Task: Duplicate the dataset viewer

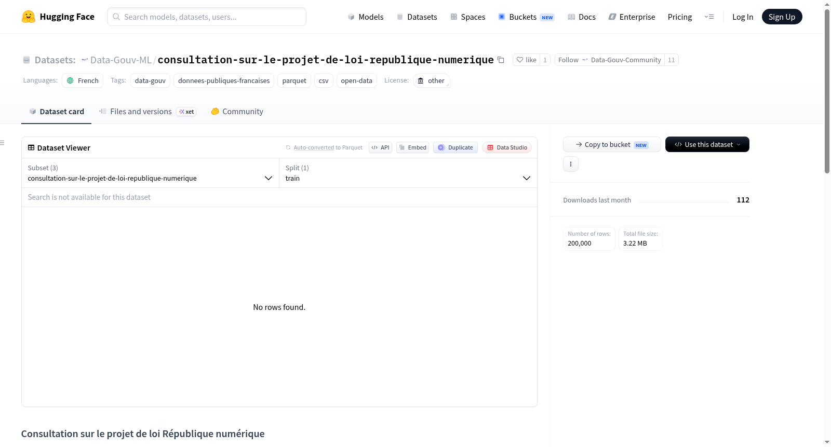Action: pyautogui.click(x=455, y=147)
